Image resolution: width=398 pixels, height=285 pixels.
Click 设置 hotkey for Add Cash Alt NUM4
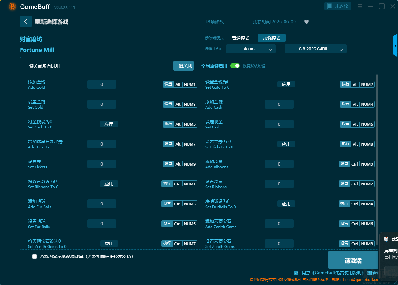(345, 104)
